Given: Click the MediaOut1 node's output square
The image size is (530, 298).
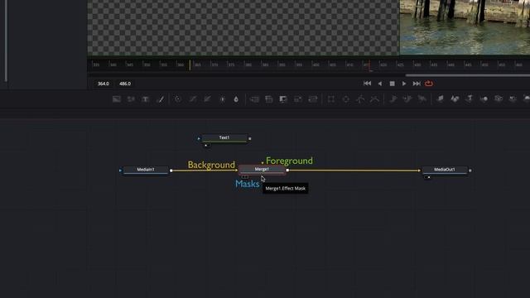Looking at the screenshot, I should pos(470,171).
